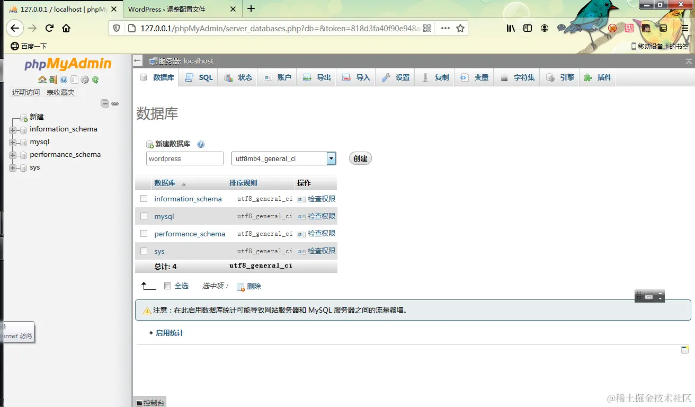Image resolution: width=695 pixels, height=407 pixels.
Task: Open the utf8mb4_general_ci collation dropdown
Action: [332, 158]
